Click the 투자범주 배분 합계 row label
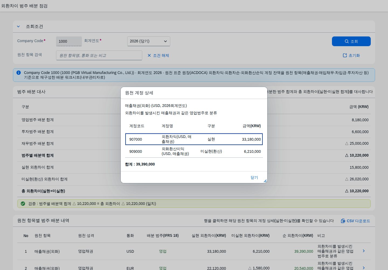The height and width of the screenshot is (270, 388). tap(38, 132)
